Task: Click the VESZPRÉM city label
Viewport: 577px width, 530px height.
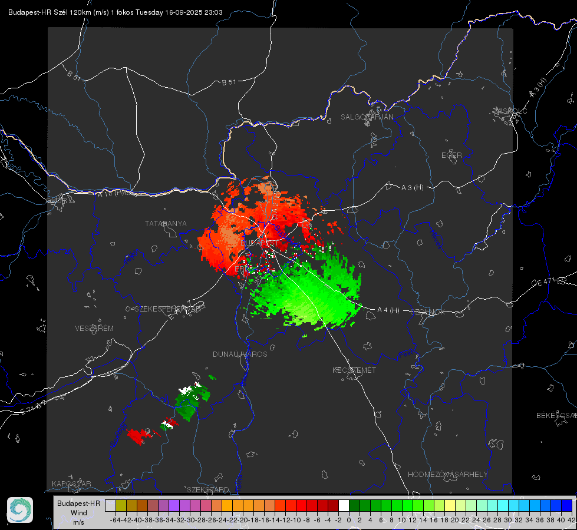Action: 94,328
